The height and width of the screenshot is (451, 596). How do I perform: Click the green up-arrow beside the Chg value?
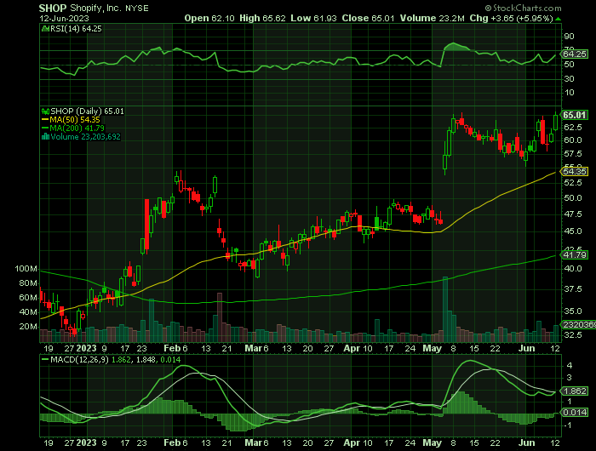(x=558, y=19)
